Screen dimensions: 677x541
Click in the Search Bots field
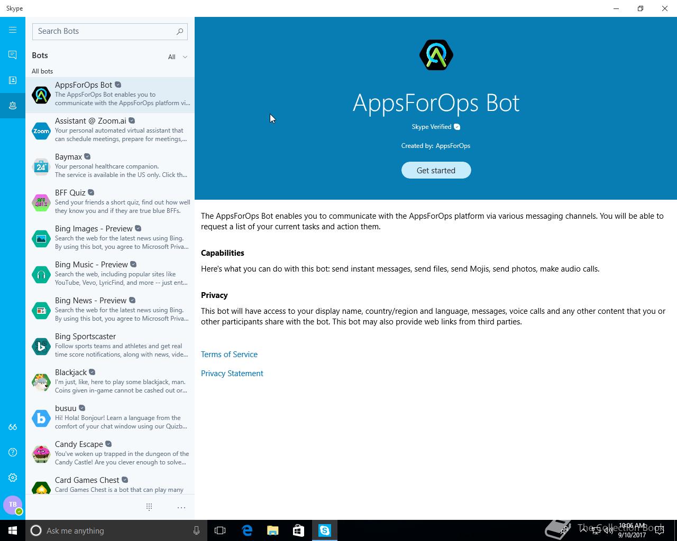pyautogui.click(x=110, y=31)
